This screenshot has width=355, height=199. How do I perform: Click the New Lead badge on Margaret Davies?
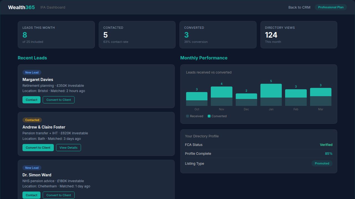click(32, 72)
